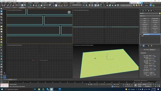
Task: Open the Customize menu
Action: point(72,3)
